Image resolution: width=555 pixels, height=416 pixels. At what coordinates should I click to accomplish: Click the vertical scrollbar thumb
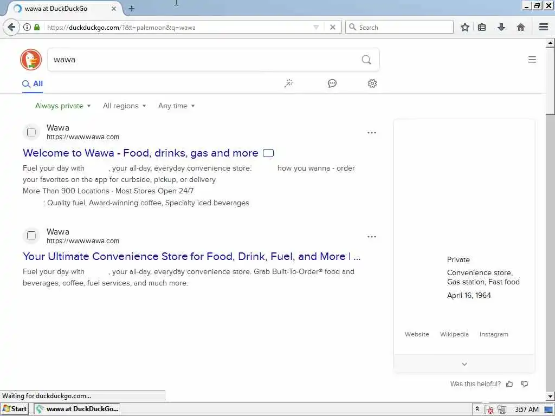550,81
